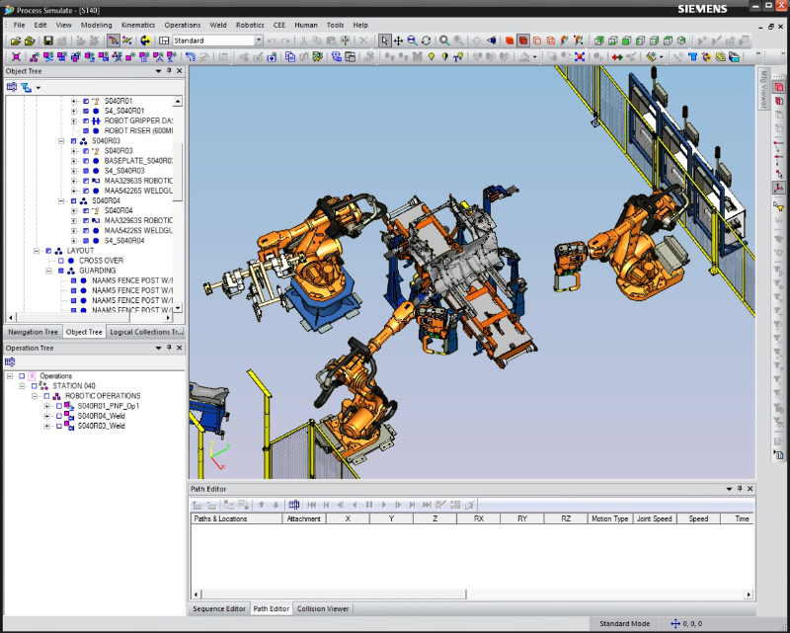Viewport: 790px width, 633px height.
Task: Click the Attachment column header
Action: coord(304,518)
